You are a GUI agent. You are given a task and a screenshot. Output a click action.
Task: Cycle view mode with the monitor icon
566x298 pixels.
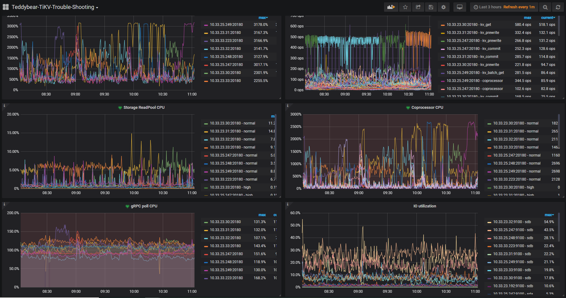click(x=459, y=7)
